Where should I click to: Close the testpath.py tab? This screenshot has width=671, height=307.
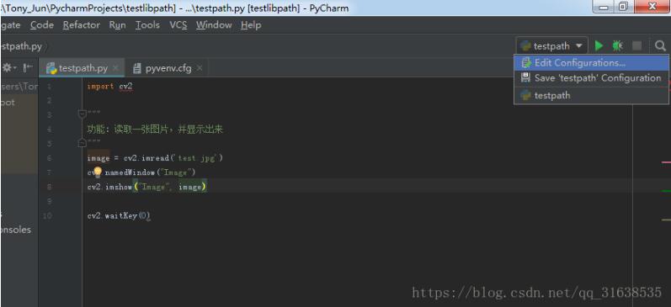115,68
